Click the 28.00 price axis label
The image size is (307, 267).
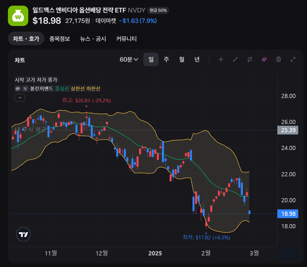click(288, 96)
